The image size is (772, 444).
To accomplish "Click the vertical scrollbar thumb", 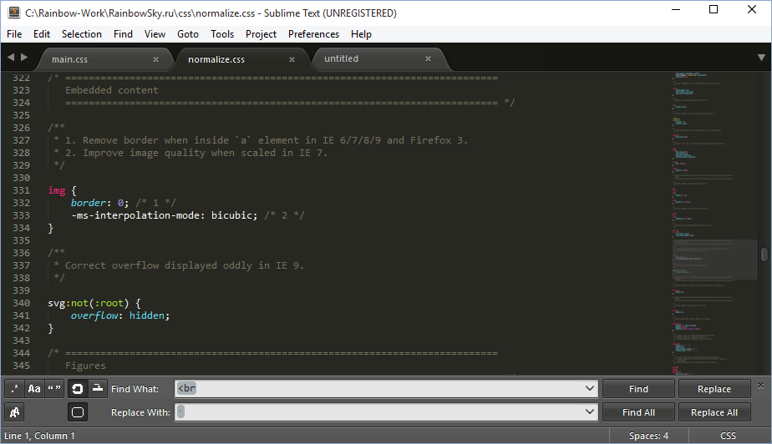I will 764,255.
